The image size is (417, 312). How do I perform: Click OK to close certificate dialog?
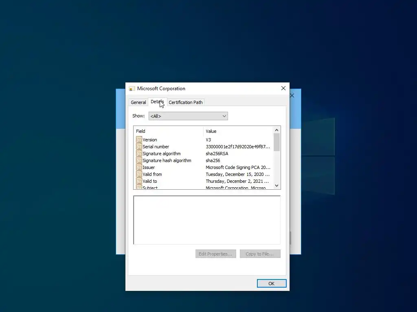pos(272,283)
